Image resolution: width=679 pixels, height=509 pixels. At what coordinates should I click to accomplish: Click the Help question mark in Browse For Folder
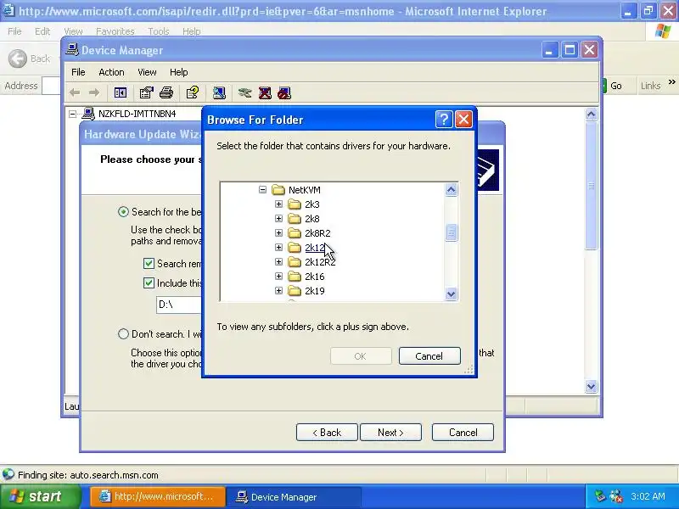click(444, 119)
